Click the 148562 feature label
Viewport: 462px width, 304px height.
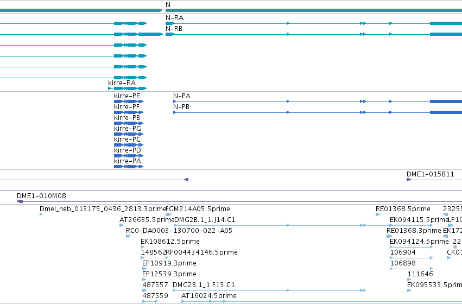pyautogui.click(x=153, y=252)
